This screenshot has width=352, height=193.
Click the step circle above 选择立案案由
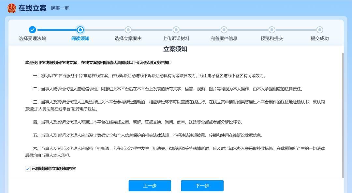pos(128,30)
